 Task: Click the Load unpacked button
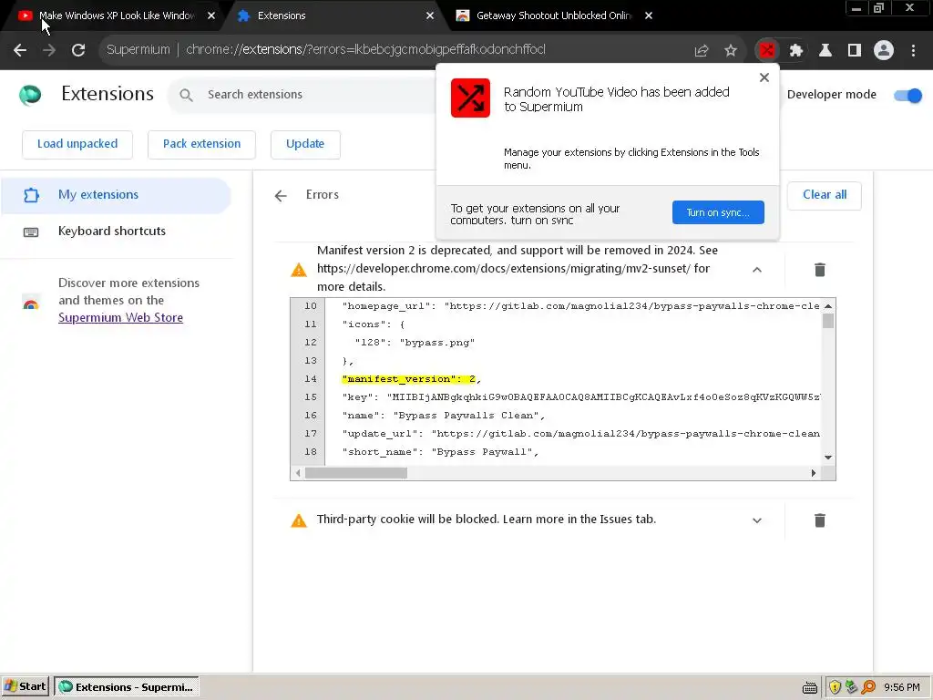tap(77, 145)
